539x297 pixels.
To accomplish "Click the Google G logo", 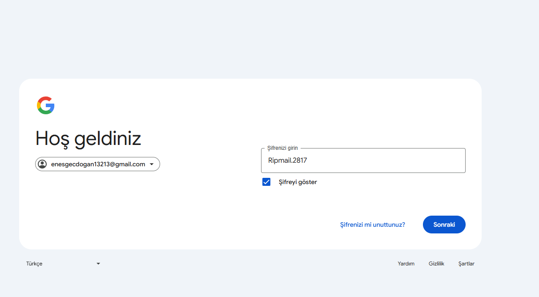I will [x=46, y=105].
